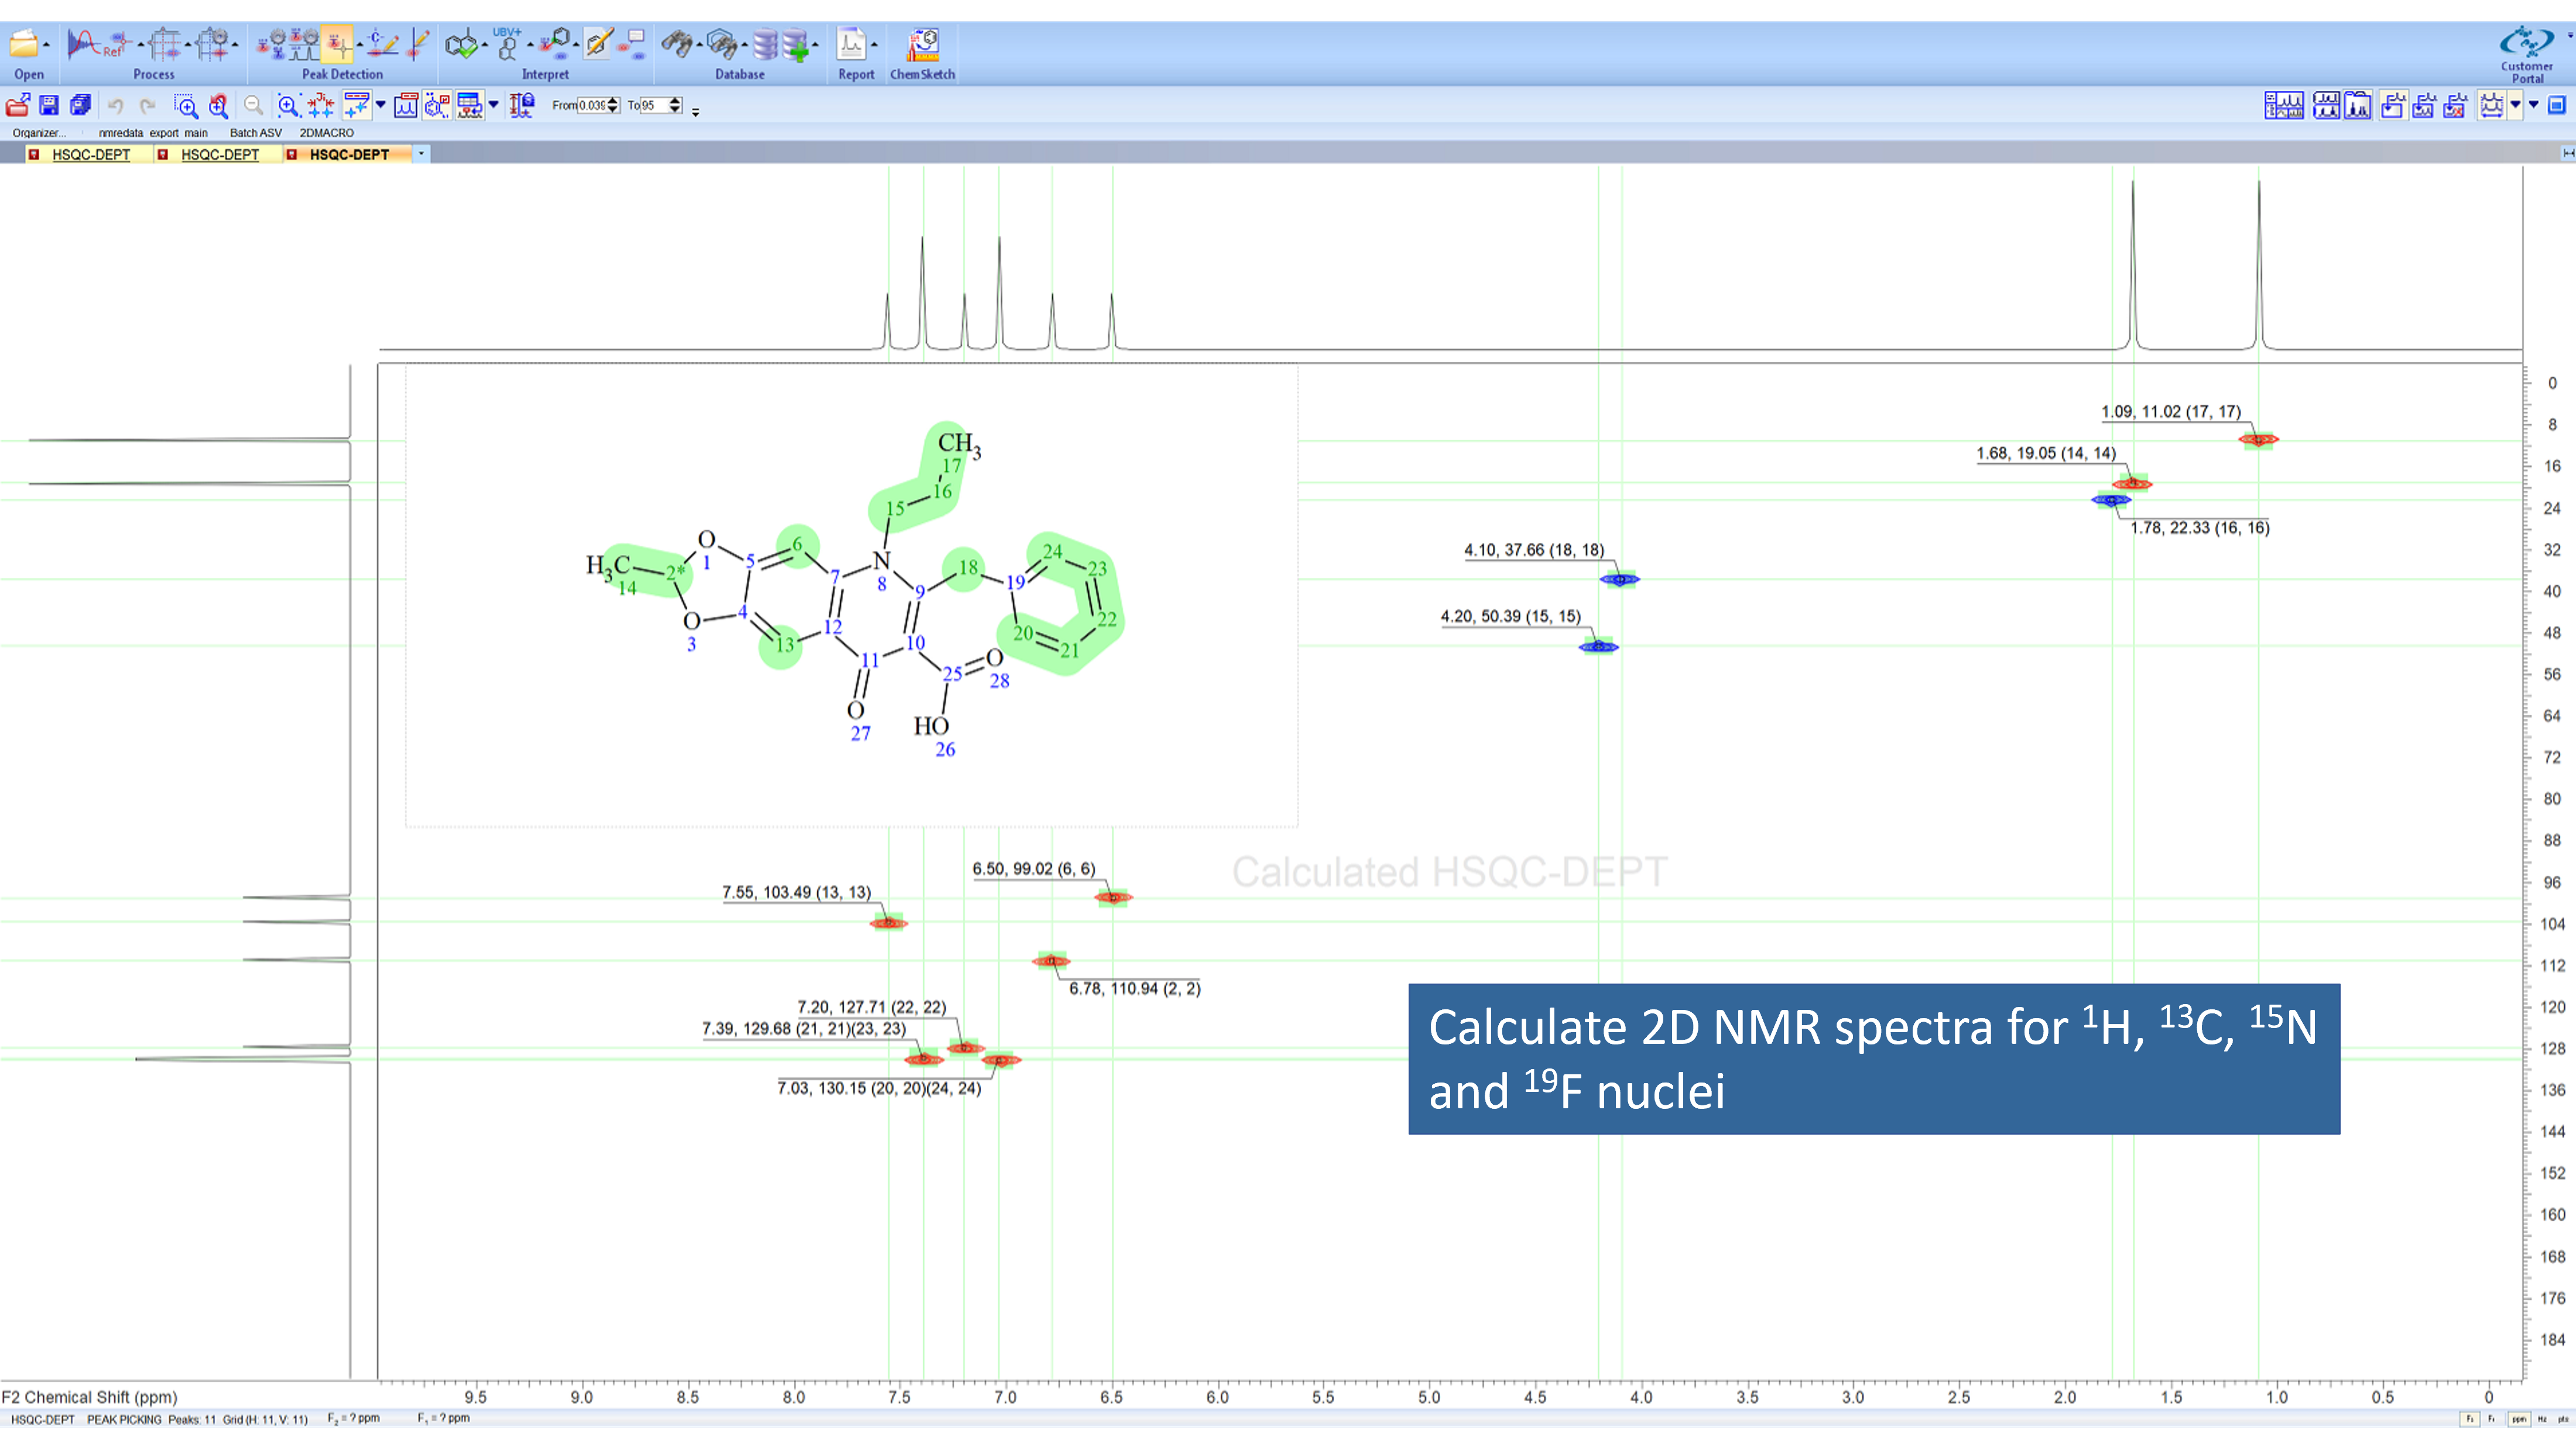Expand the Open folder dropdown arrow

pos(47,45)
